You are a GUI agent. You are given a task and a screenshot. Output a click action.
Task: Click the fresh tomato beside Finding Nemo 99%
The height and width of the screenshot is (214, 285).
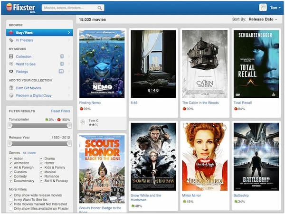pyautogui.click(x=81, y=109)
